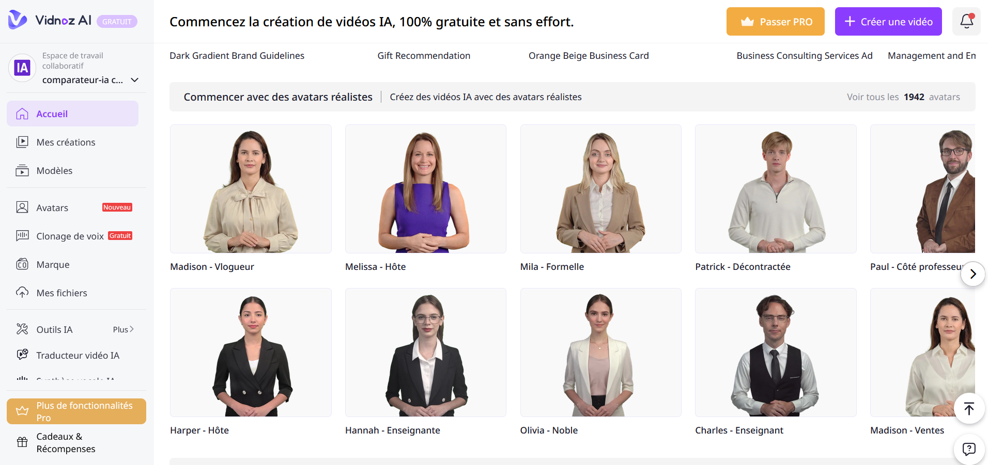Go to Avatars section

point(72,207)
